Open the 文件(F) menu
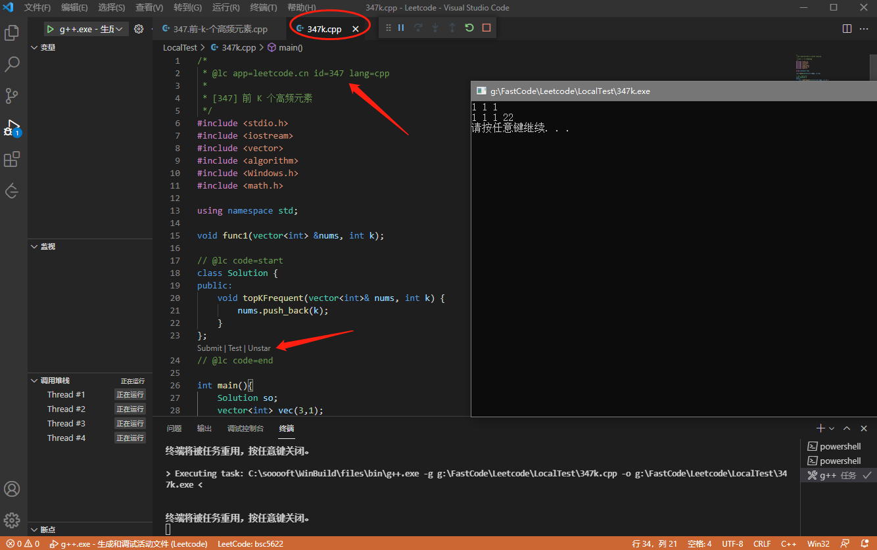 [37, 8]
